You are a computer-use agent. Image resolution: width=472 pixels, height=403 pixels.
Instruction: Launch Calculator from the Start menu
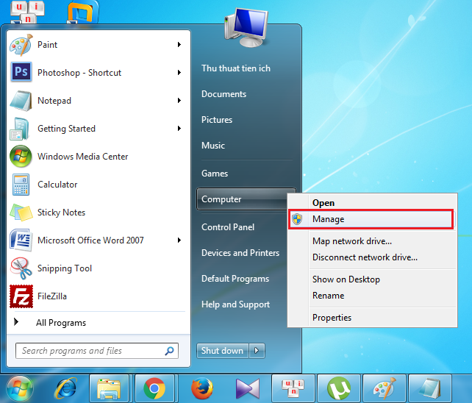click(x=21, y=185)
